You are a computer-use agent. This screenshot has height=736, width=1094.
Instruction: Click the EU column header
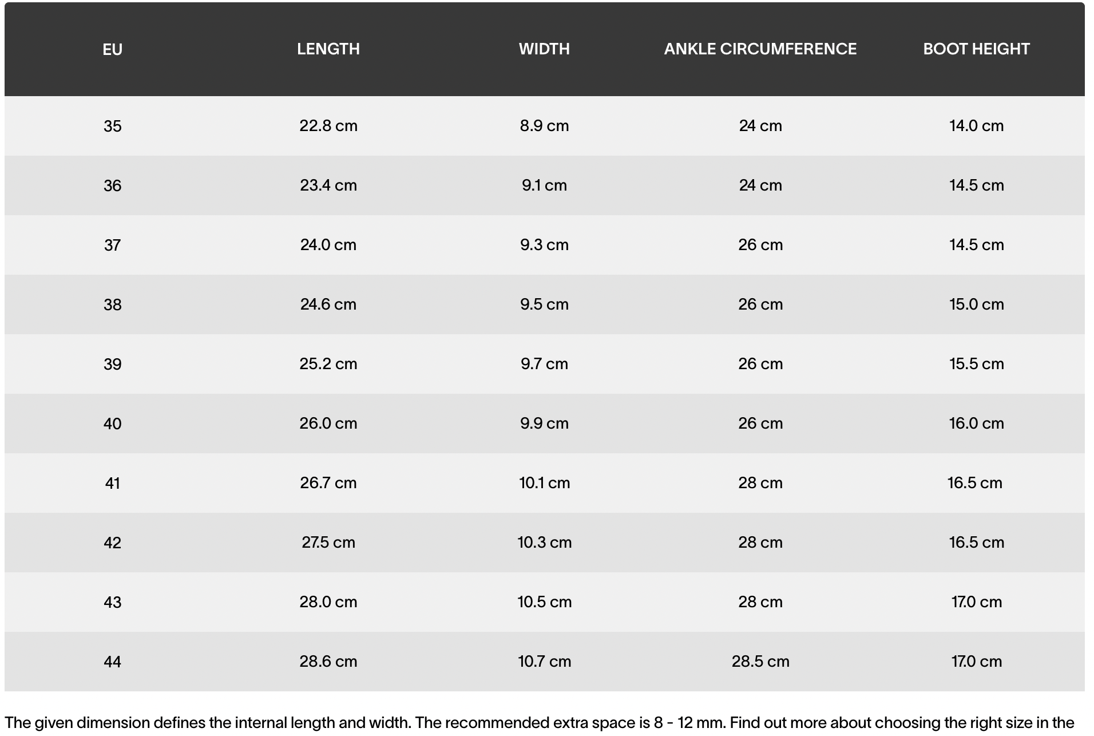click(112, 50)
